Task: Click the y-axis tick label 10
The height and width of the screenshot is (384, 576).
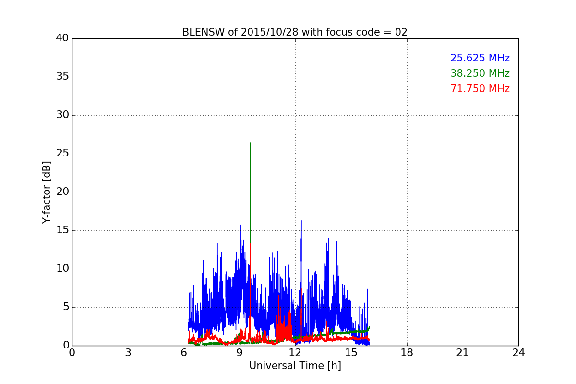Action: (62, 269)
